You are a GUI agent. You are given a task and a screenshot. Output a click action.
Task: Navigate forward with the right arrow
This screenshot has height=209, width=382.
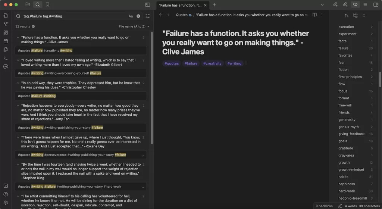click(168, 15)
